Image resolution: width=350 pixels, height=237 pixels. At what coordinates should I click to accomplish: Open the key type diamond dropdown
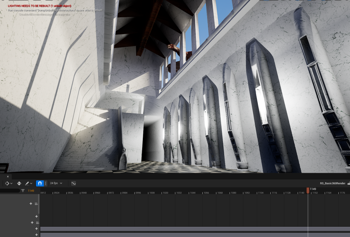[x=9, y=183]
